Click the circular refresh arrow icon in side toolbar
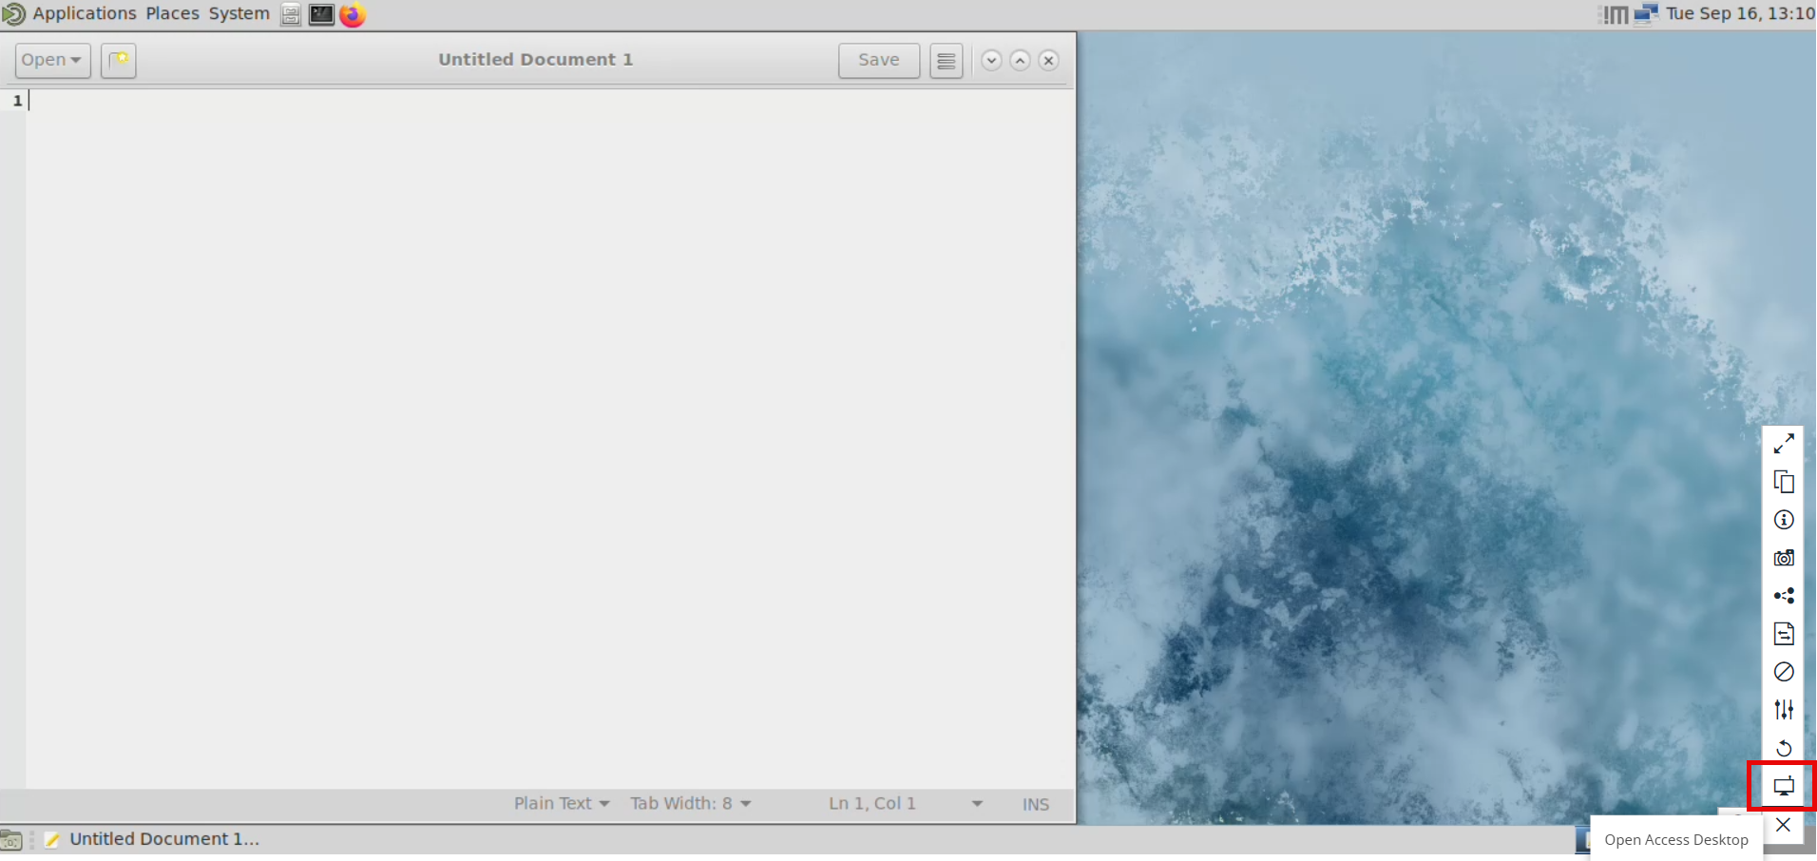 point(1784,748)
